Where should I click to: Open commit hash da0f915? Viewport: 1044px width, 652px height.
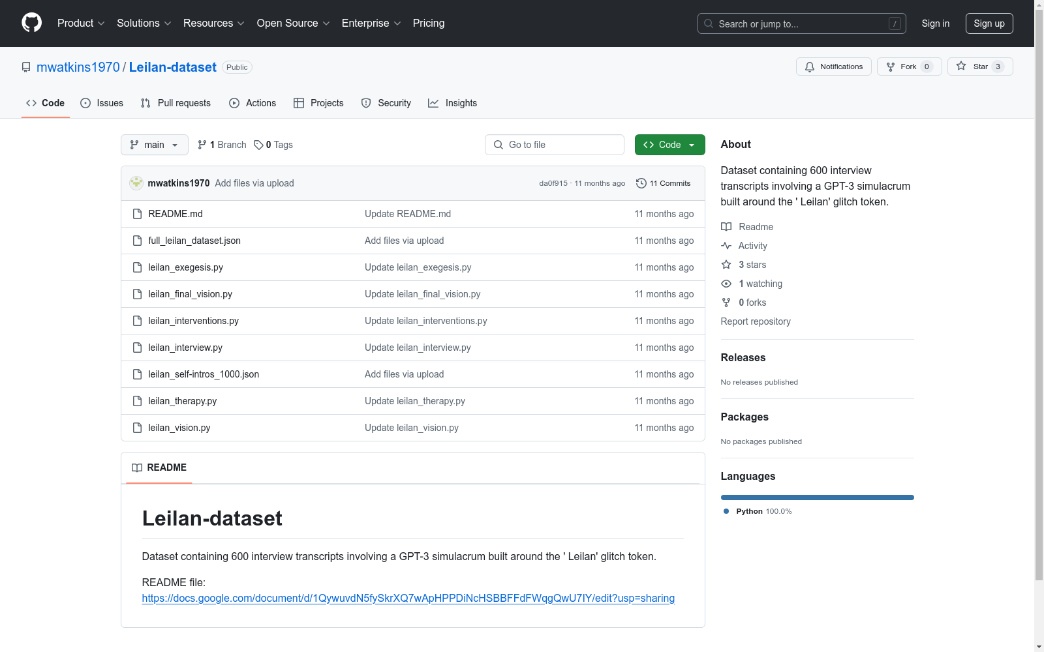pyautogui.click(x=553, y=183)
